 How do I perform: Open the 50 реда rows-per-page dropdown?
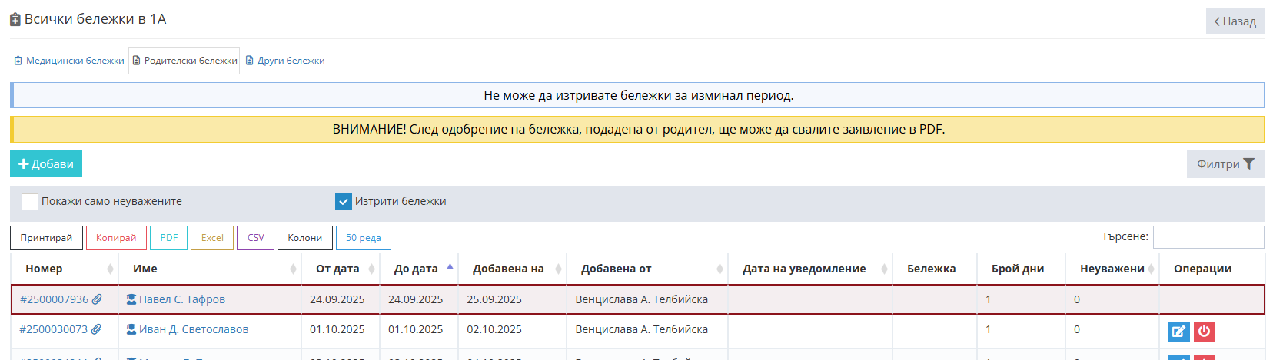click(364, 238)
